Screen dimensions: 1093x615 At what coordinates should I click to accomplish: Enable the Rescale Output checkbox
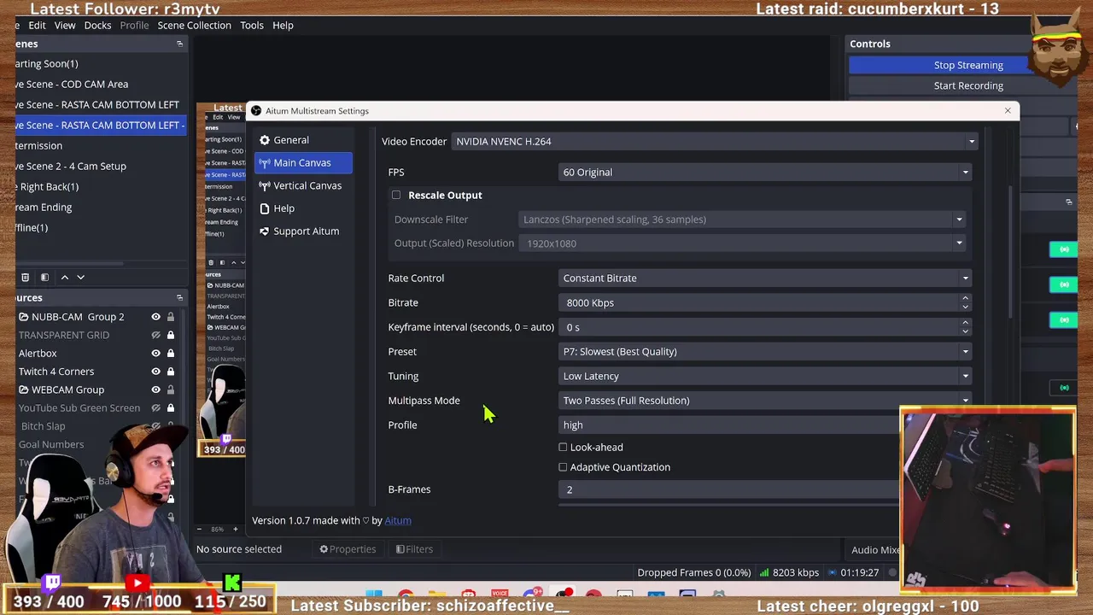[x=396, y=195]
